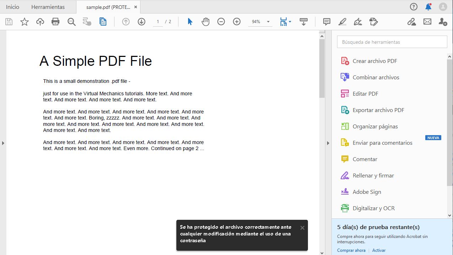Image resolution: width=453 pixels, height=255 pixels.
Task: Select the highlight text tool
Action: point(342,22)
